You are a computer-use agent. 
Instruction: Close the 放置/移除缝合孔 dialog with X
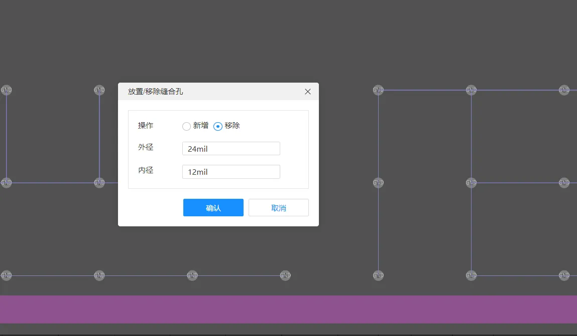pos(308,92)
